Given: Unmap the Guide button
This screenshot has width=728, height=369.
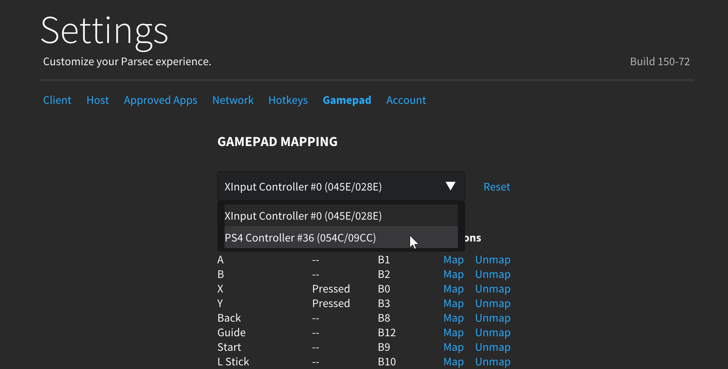Looking at the screenshot, I should (493, 333).
